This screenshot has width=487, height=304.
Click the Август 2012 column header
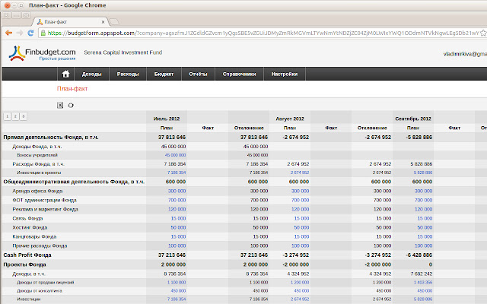tap(289, 119)
